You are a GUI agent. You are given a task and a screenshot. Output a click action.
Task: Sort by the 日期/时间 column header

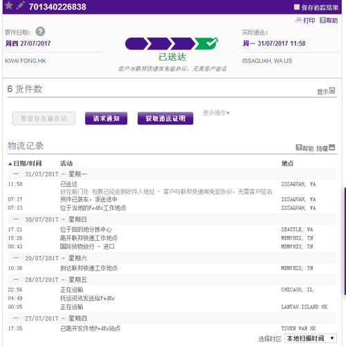25,163
